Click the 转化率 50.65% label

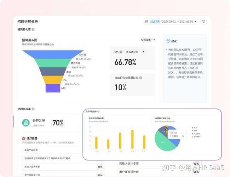pyautogui.click(x=83, y=59)
